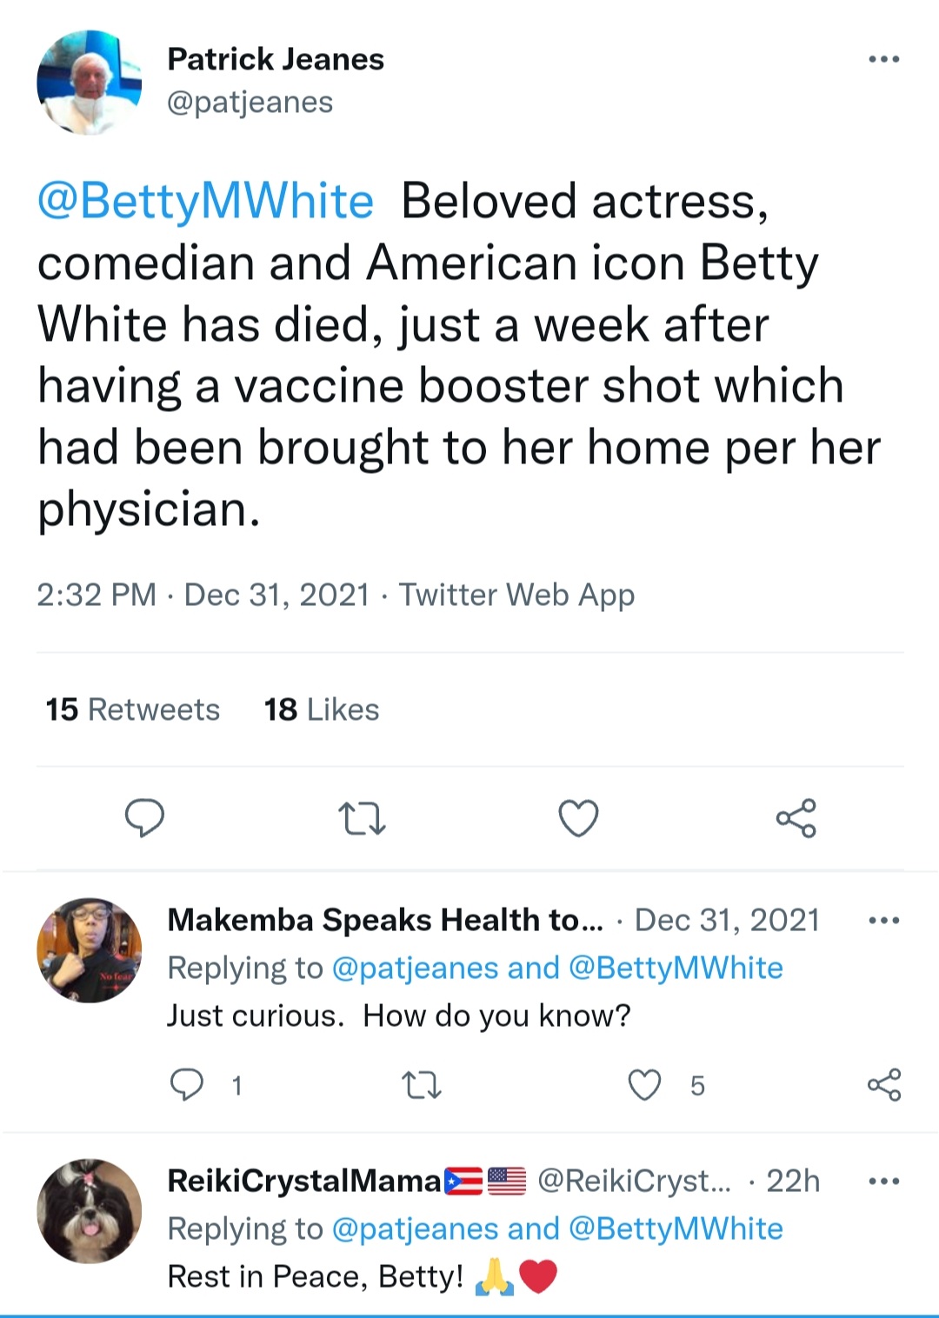View the 18 Likes list
The height and width of the screenshot is (1318, 939).
(x=322, y=709)
